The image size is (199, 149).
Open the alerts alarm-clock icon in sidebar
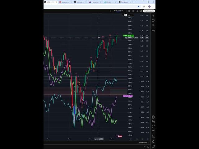pos(153,20)
